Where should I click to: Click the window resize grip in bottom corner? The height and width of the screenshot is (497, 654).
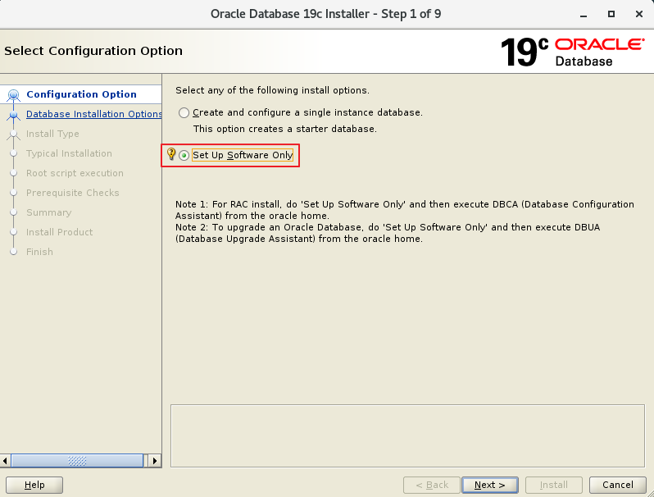point(649,492)
